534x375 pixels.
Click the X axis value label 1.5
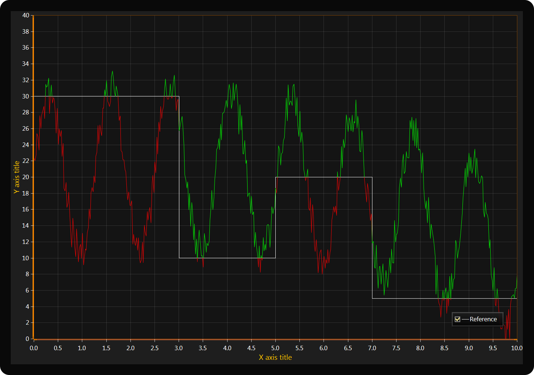[106, 348]
